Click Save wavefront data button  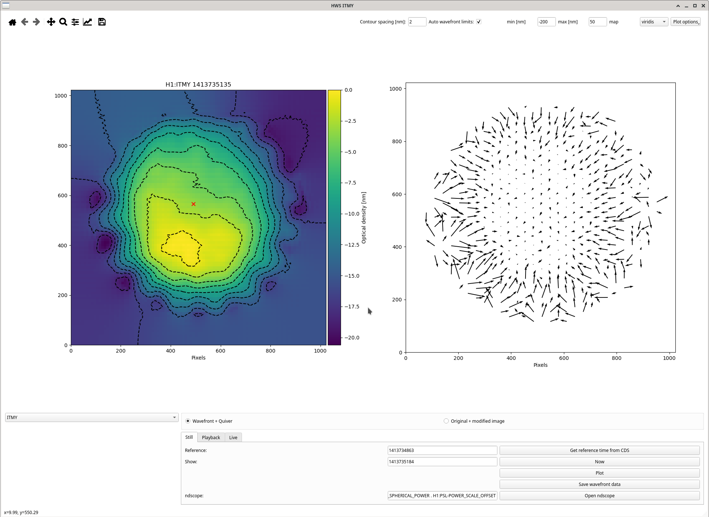(x=599, y=484)
